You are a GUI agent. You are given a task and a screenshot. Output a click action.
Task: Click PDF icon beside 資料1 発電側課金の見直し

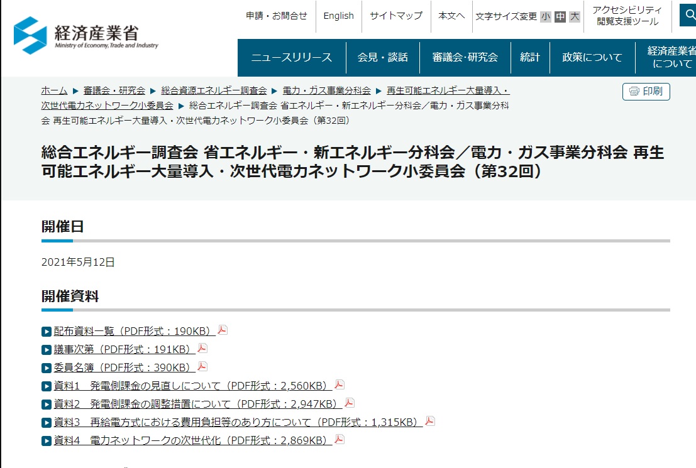click(x=340, y=385)
